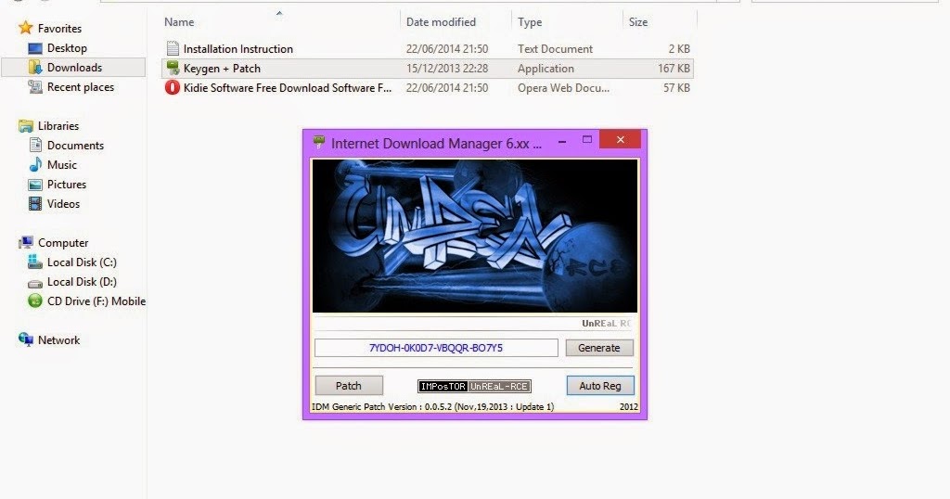Open CD Drive (F:) Mobile

coord(96,301)
